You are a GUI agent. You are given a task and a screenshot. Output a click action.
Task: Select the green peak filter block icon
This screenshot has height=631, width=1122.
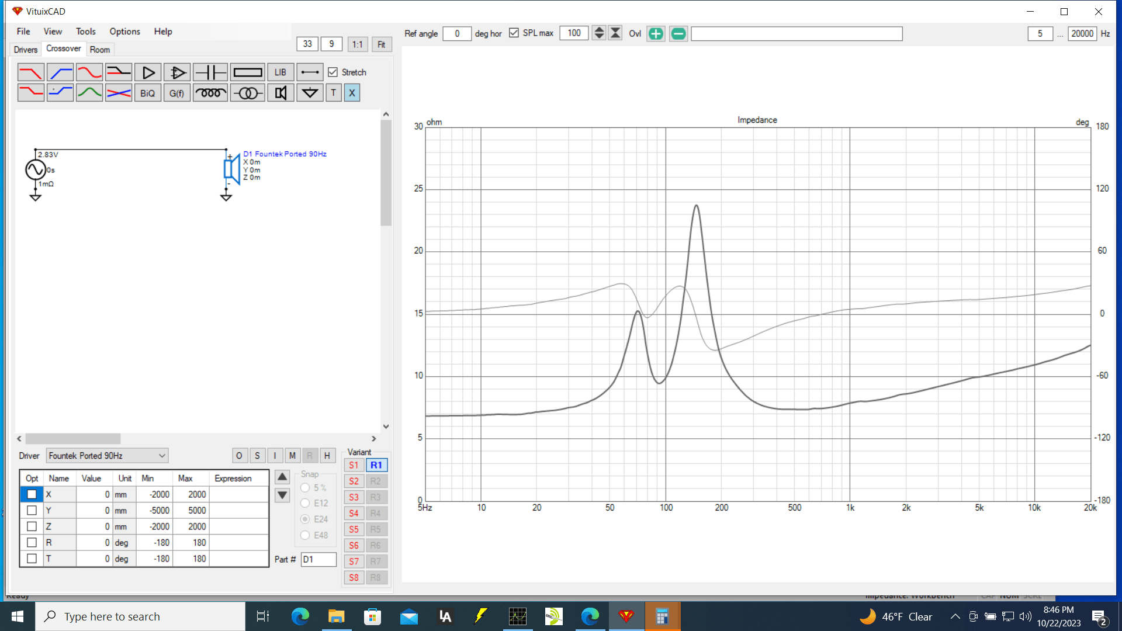coord(89,93)
